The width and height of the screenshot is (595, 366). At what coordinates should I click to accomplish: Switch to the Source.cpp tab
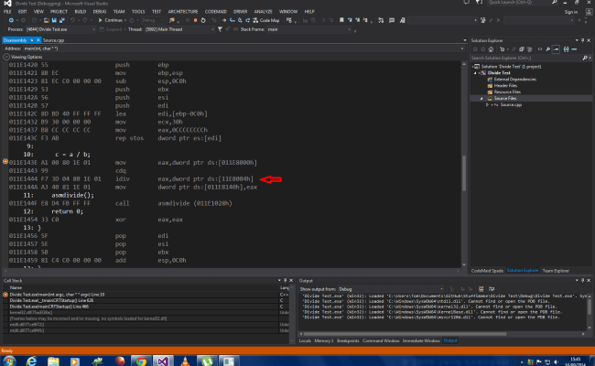53,40
